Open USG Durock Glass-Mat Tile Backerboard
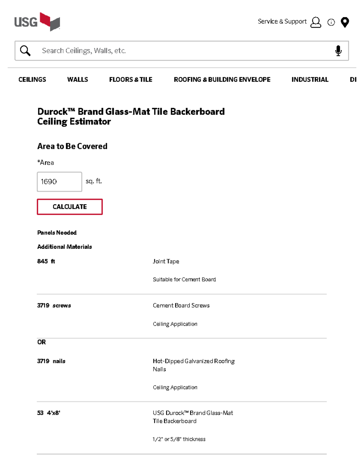The width and height of the screenshot is (364, 471). coord(193,417)
